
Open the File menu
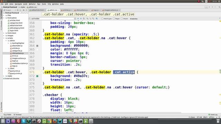click(x=2, y=4)
